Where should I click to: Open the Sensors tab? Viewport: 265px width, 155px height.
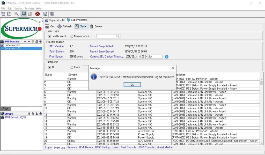pos(72,147)
